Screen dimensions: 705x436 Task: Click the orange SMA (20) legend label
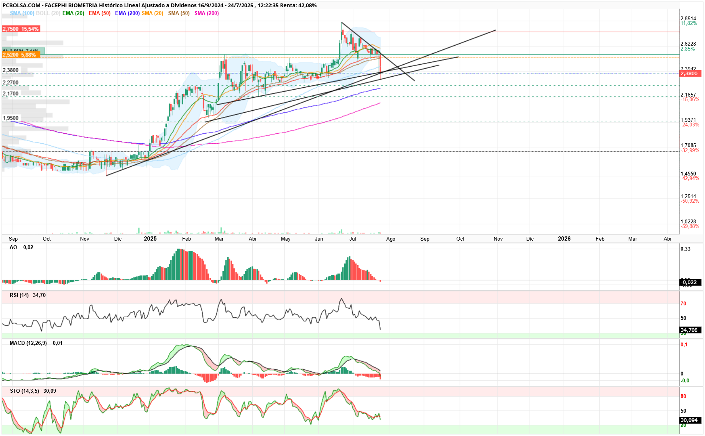(x=153, y=13)
